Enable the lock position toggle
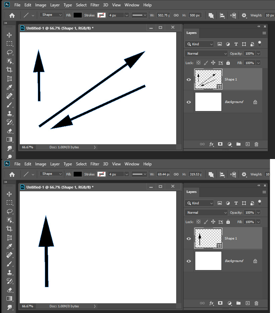This screenshot has width=275, height=313. pyautogui.click(x=213, y=63)
